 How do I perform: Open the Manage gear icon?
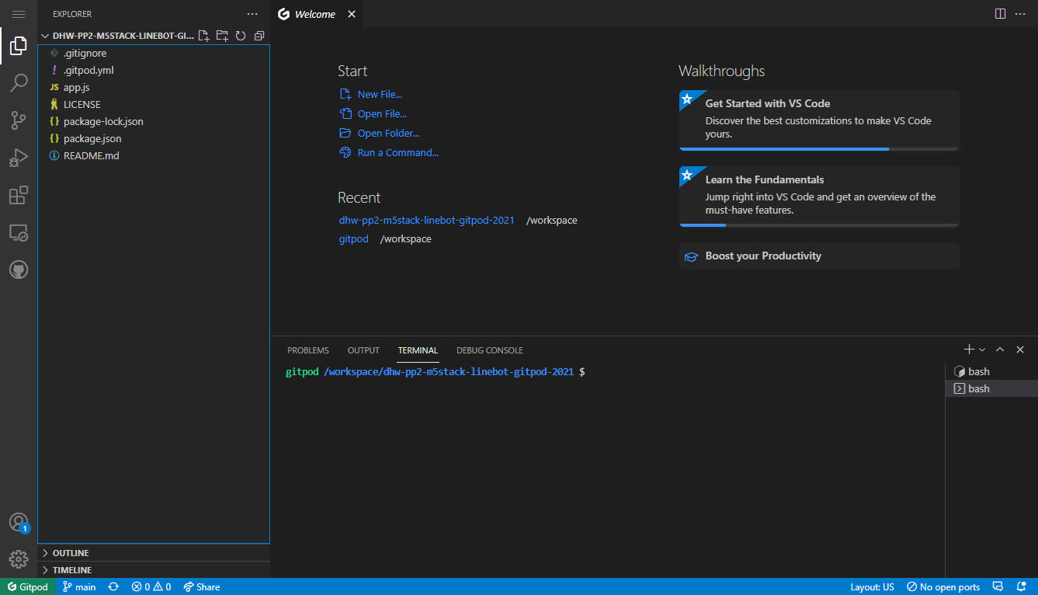[19, 558]
